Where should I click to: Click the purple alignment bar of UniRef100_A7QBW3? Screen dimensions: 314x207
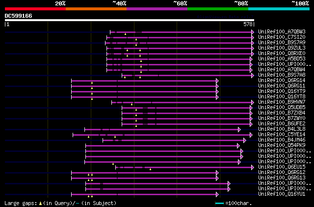click(181, 32)
